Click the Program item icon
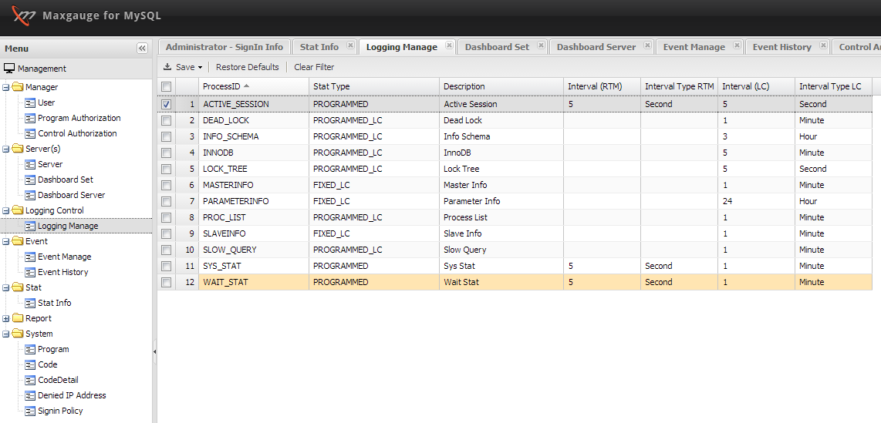 pyautogui.click(x=30, y=349)
